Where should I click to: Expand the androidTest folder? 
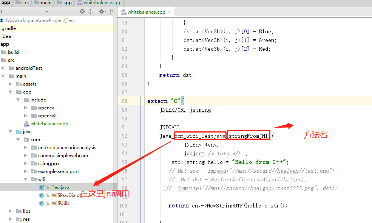click(3, 68)
